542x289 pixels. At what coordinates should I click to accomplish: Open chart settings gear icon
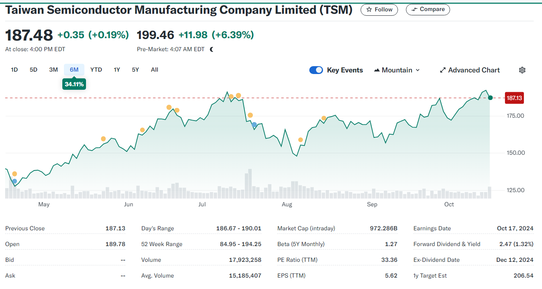coord(522,70)
